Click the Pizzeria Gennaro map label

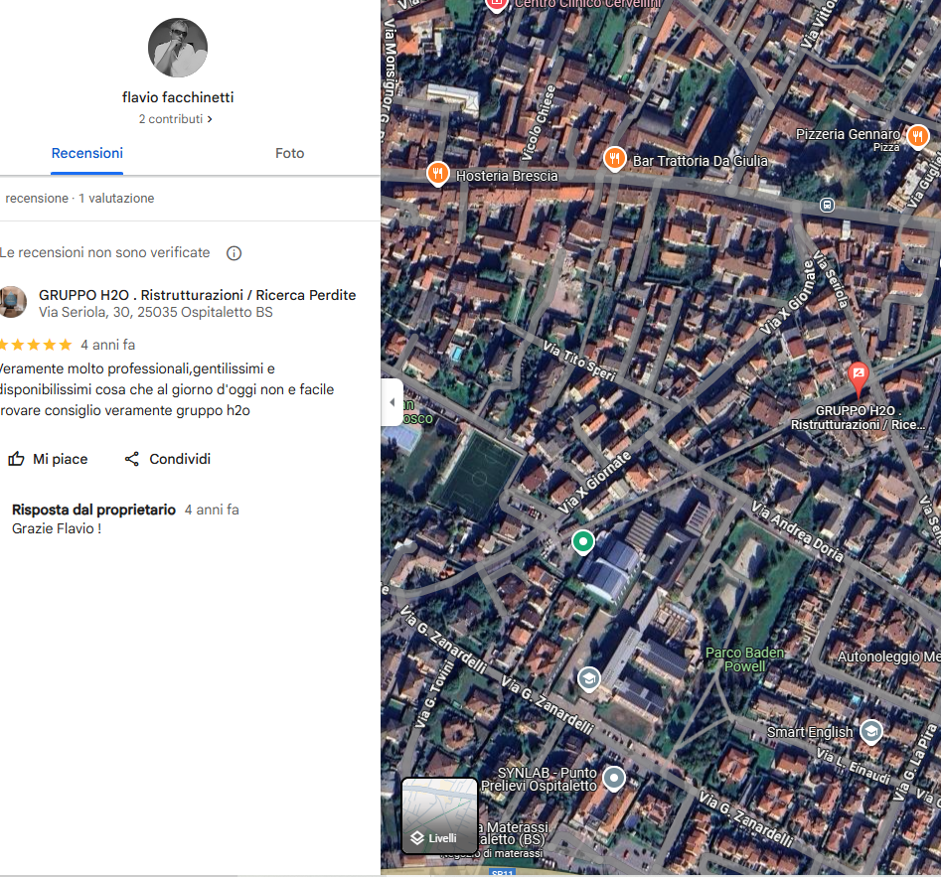(x=848, y=134)
